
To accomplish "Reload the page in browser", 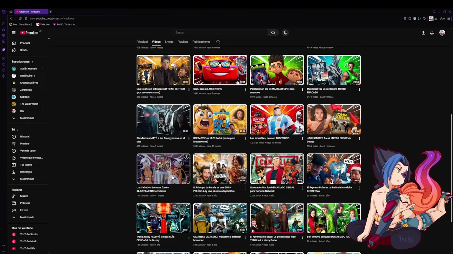I will tap(20, 18).
